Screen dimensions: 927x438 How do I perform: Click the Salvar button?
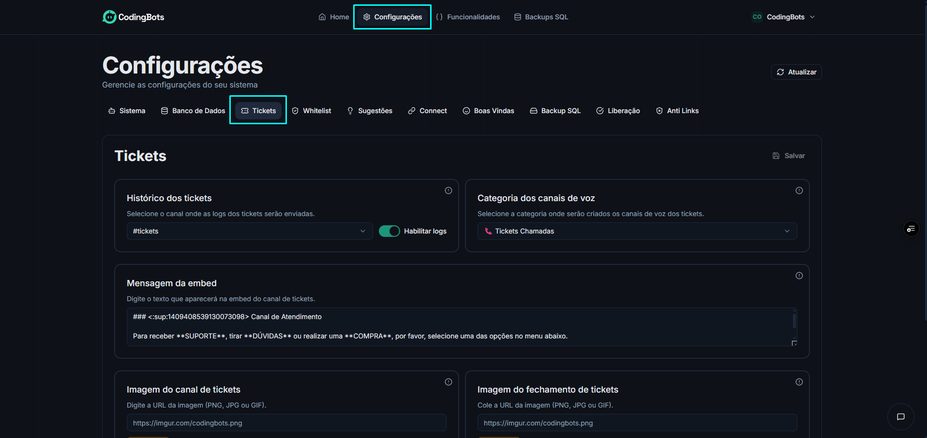point(789,155)
